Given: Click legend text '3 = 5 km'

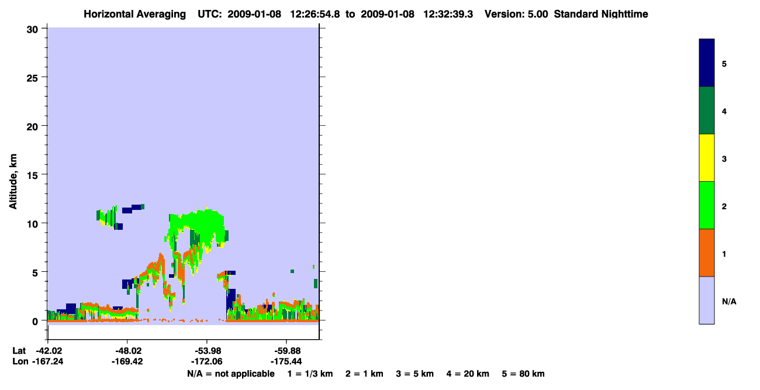Looking at the screenshot, I should coord(415,374).
